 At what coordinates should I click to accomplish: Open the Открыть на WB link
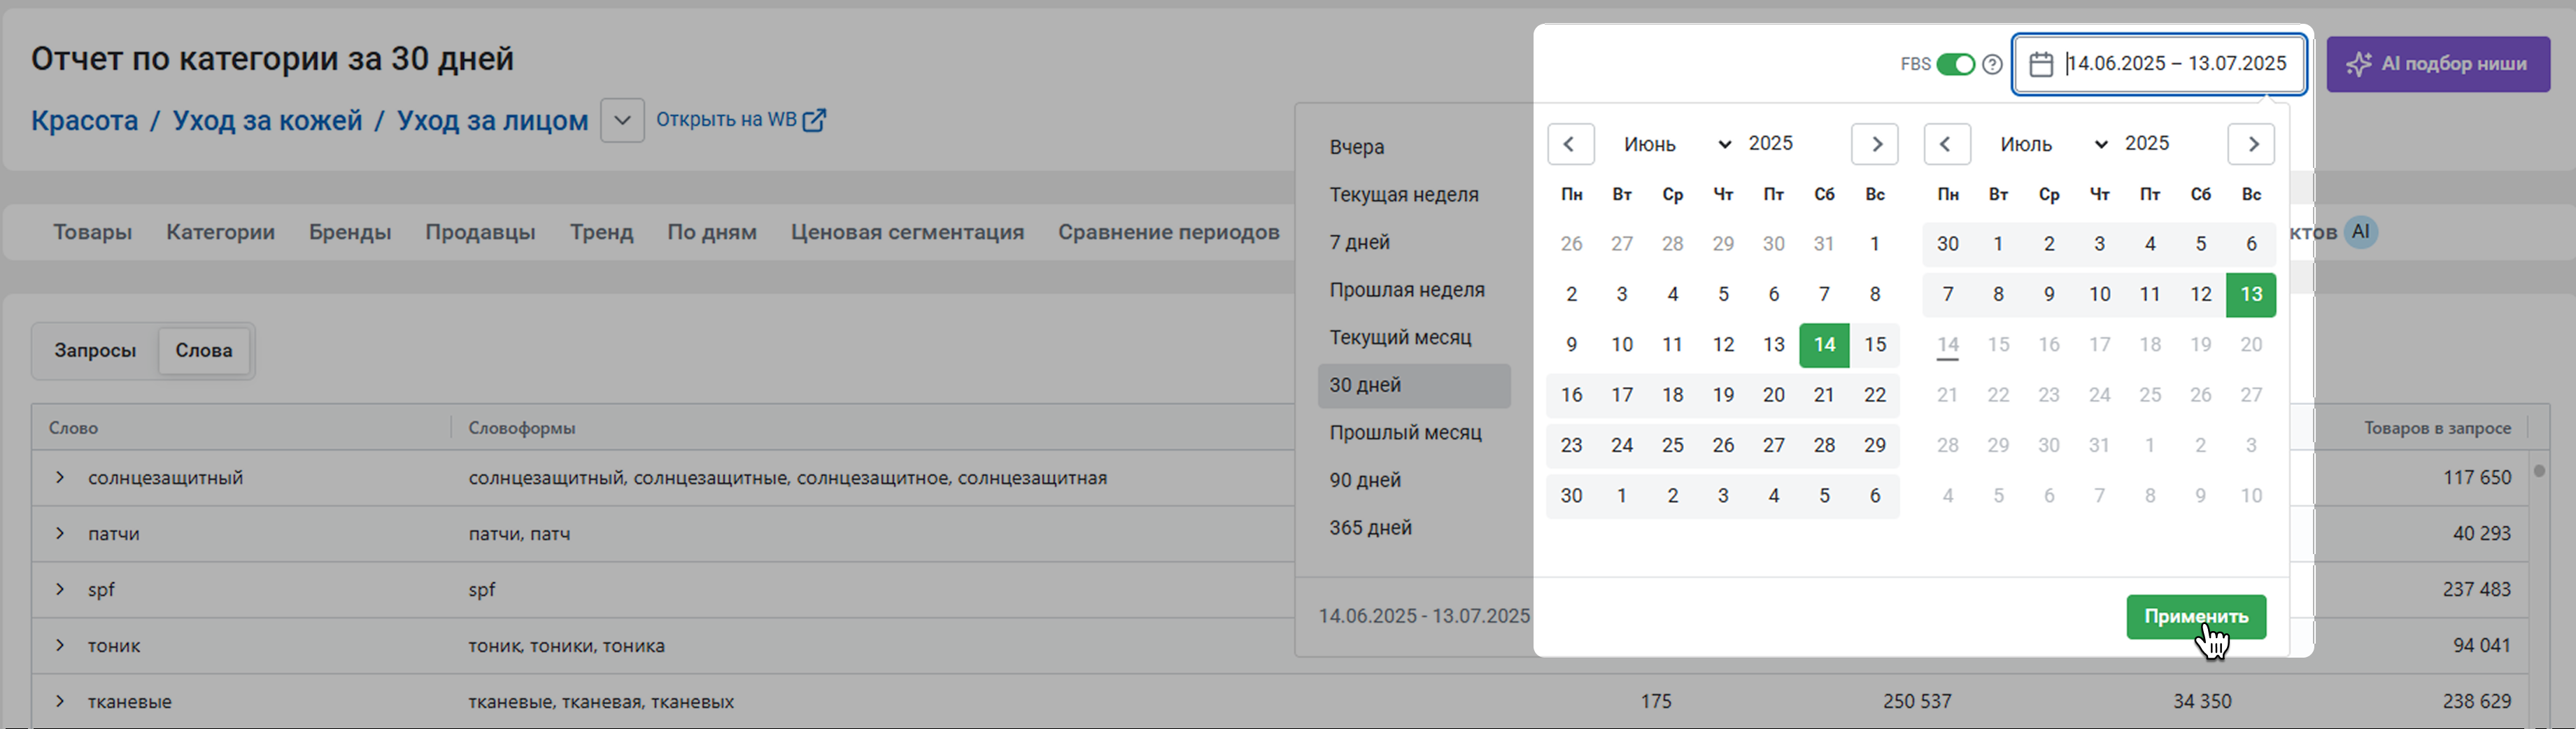click(x=741, y=120)
